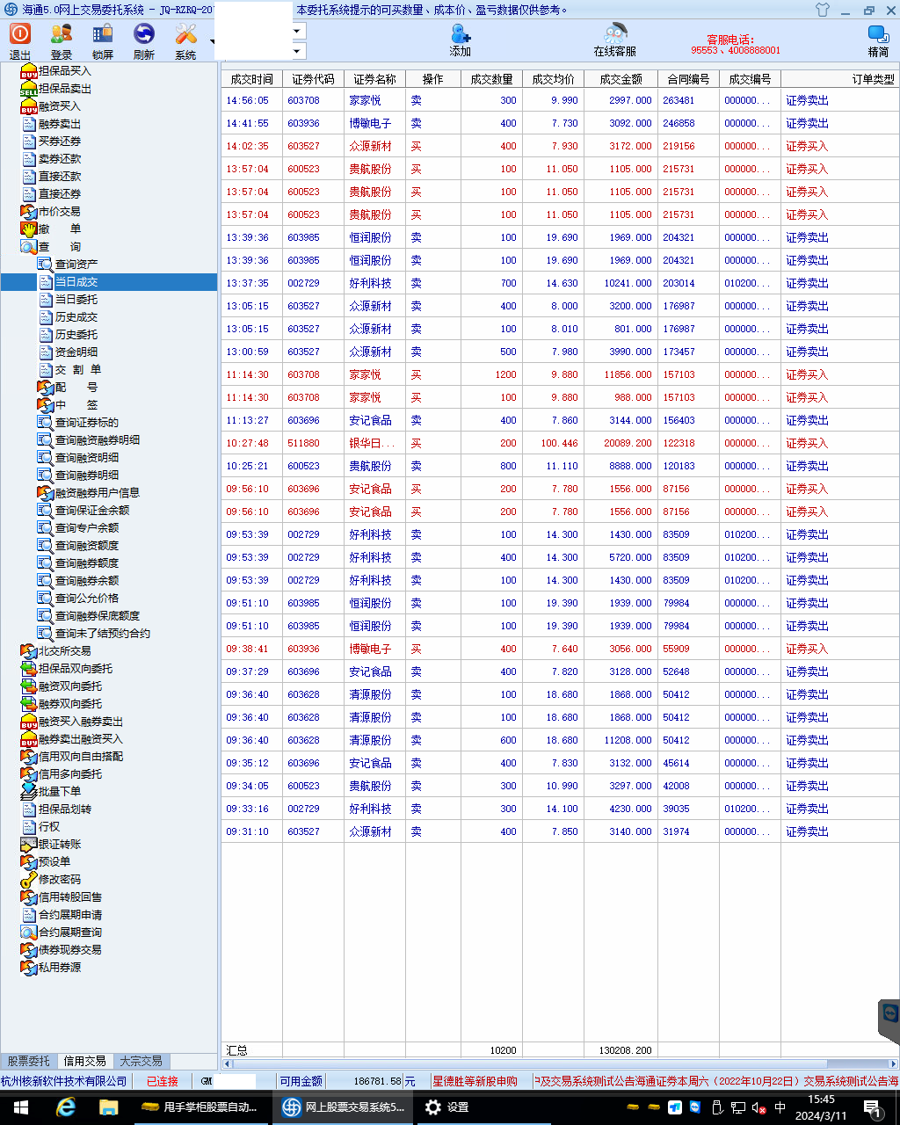900x1125 pixels.
Task: Open 银证转账 bank-securities transfer
Action: coord(59,844)
